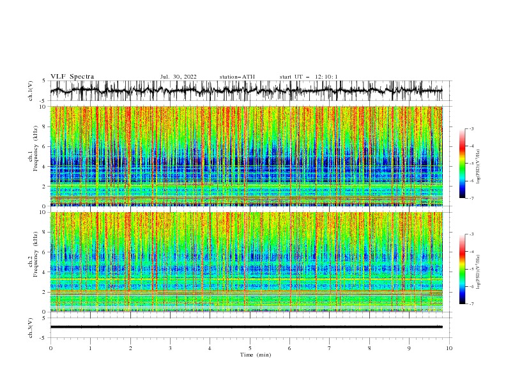The width and height of the screenshot is (506, 391).
Task: Click the time axis tick label '10'
Action: 449,348
